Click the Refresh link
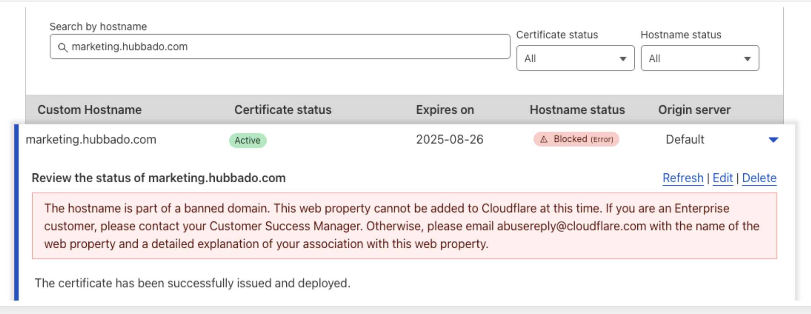 click(x=683, y=178)
